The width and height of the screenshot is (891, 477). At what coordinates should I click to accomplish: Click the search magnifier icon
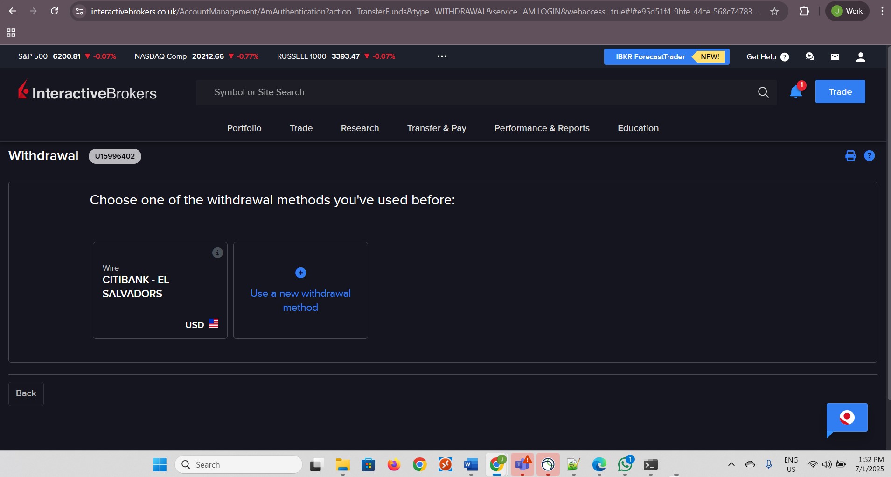tap(763, 92)
